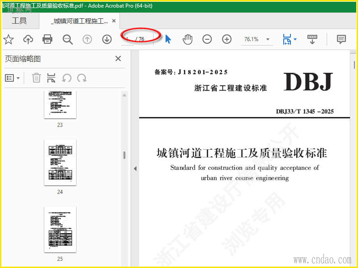Click the 备案号 J18201-2025 text
This screenshot has width=358, height=268.
click(191, 72)
